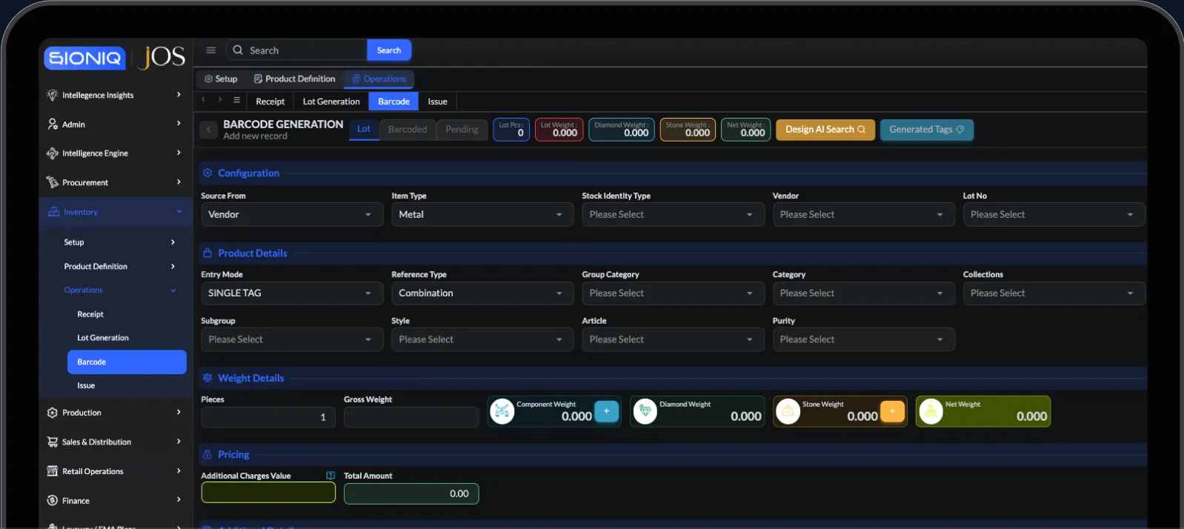Open the Vendor dropdown in Configuration
1184x529 pixels.
pyautogui.click(x=863, y=214)
